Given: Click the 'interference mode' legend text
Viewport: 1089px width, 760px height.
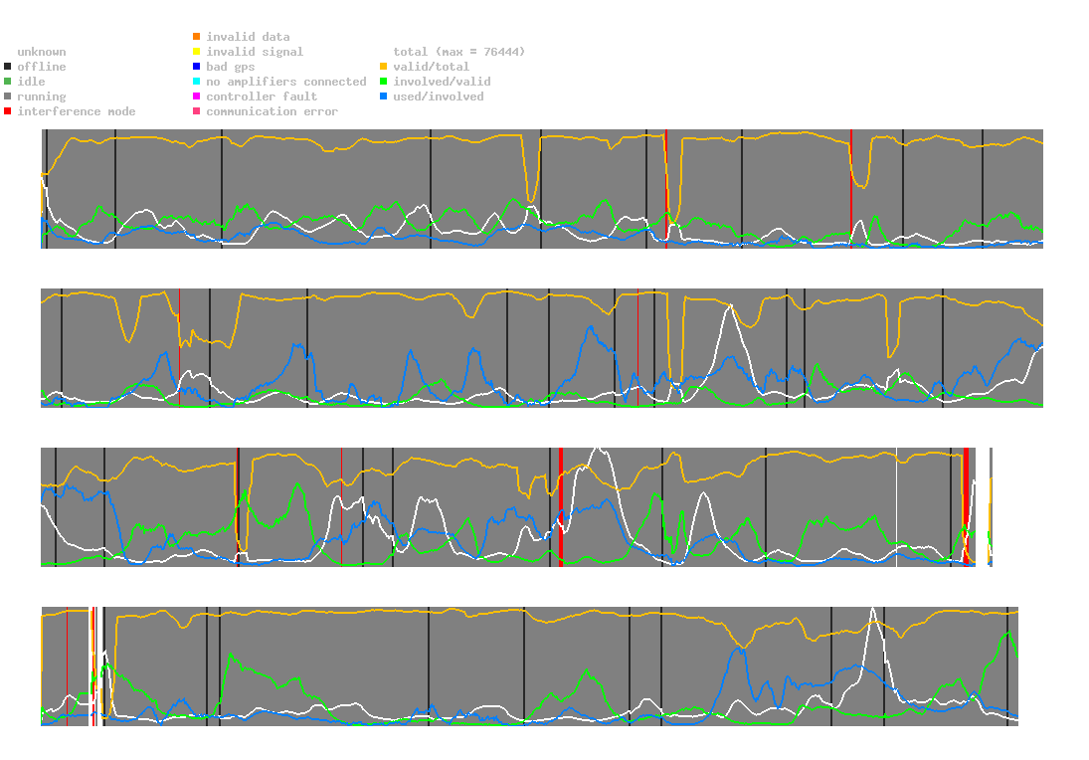Looking at the screenshot, I should [77, 111].
